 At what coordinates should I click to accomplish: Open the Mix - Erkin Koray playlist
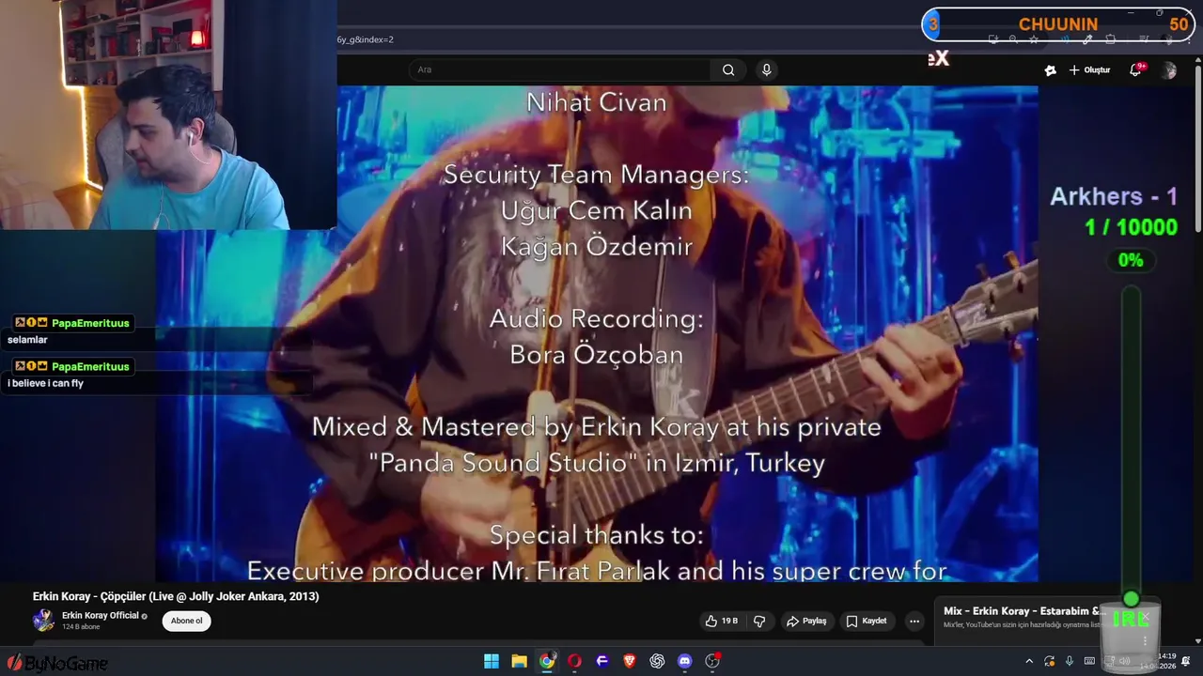[x=1024, y=611]
